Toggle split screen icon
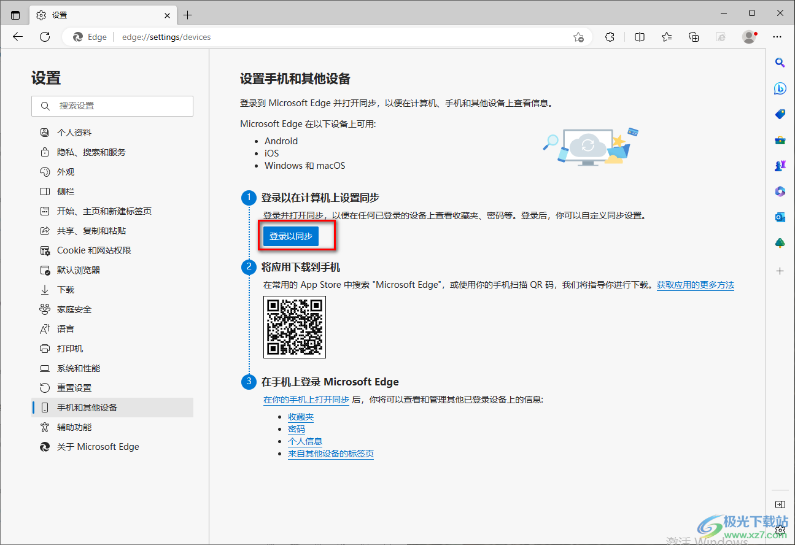Image resolution: width=795 pixels, height=545 pixels. click(640, 37)
